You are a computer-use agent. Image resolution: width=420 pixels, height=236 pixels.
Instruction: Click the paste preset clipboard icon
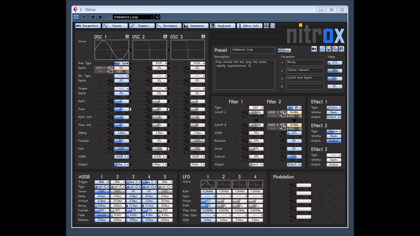point(341,49)
